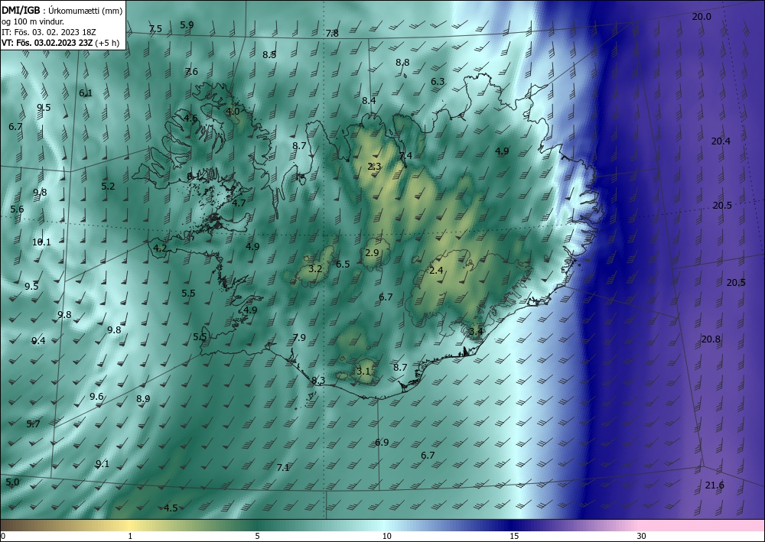Click the '10' label on the color scale
Image resolution: width=765 pixels, height=542 pixels.
pyautogui.click(x=387, y=537)
